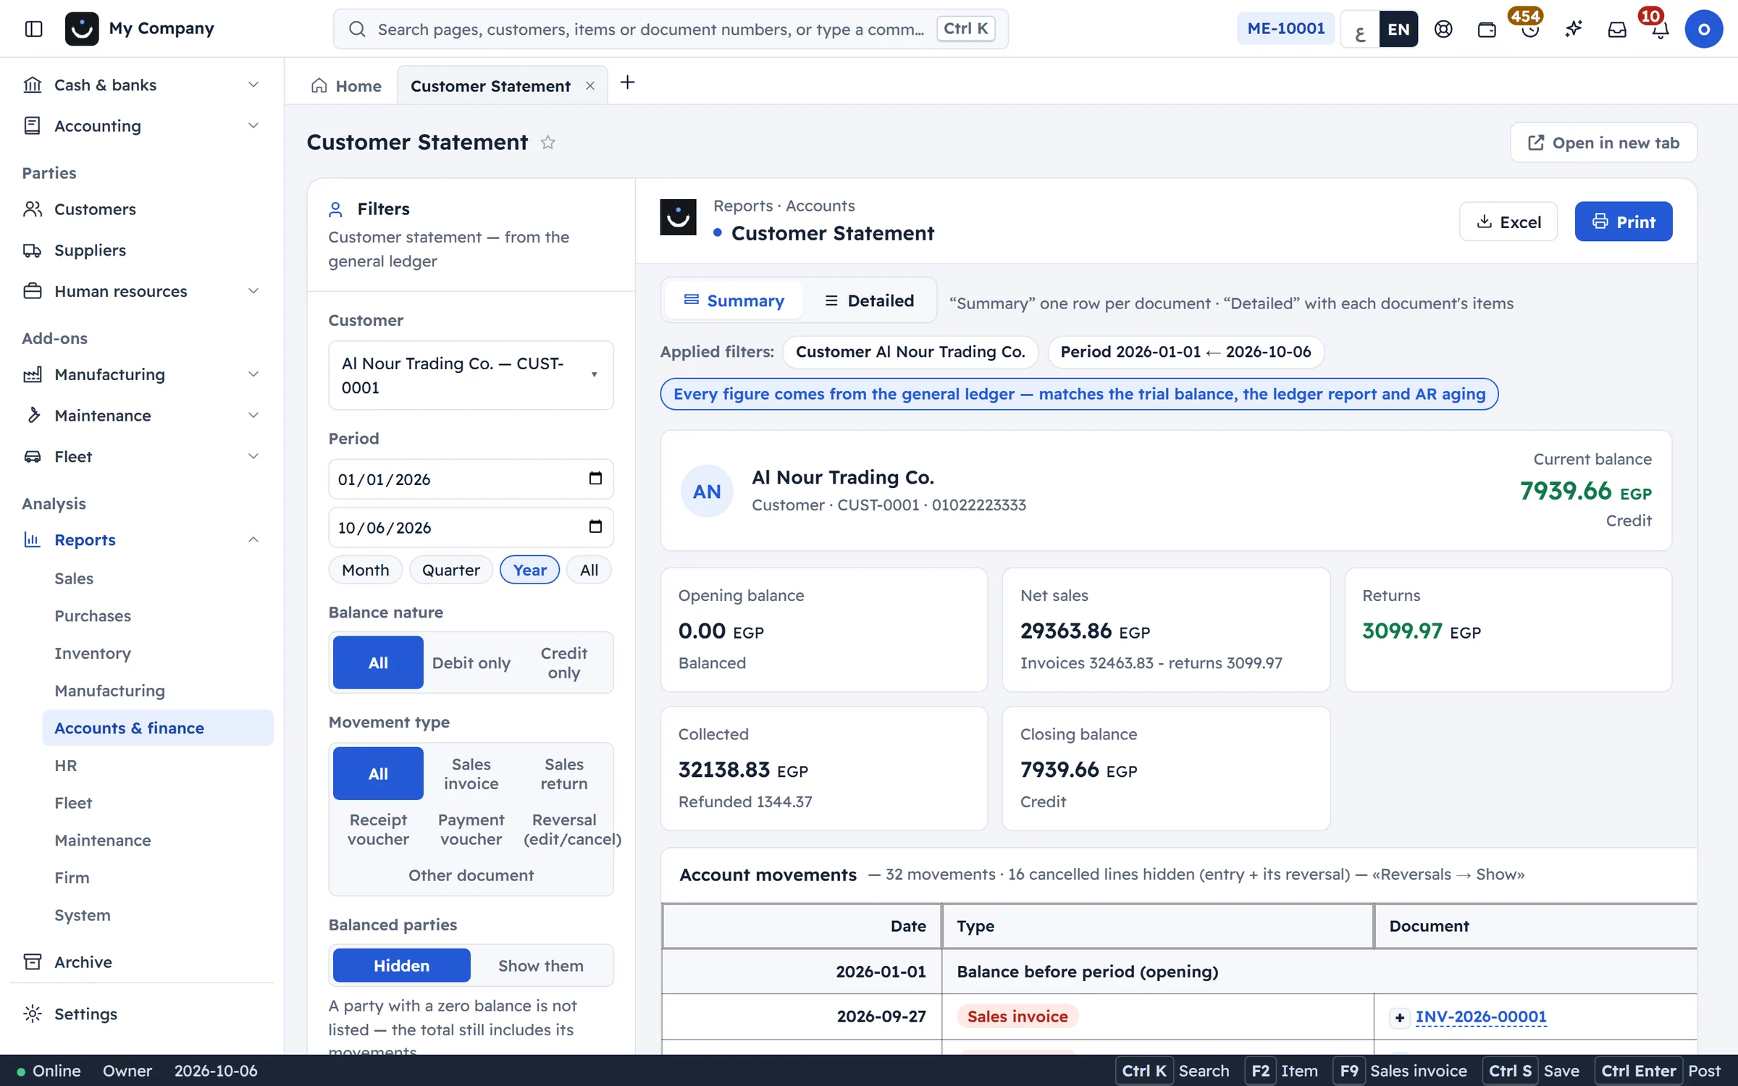Collapse the Reports section

pyautogui.click(x=140, y=539)
